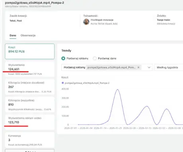Screen dimensions: 183x152
Task: Open the Według tygodnia dropdown
Action: coord(169,67)
